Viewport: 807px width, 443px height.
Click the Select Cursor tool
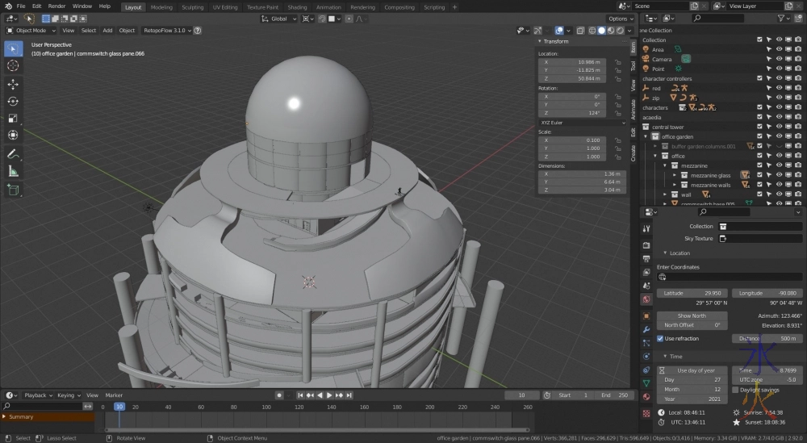pyautogui.click(x=13, y=65)
